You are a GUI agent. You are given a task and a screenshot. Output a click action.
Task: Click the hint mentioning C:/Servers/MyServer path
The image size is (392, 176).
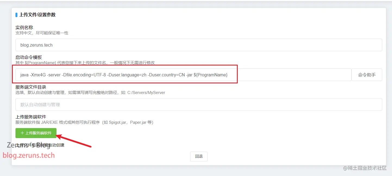tap(90, 93)
